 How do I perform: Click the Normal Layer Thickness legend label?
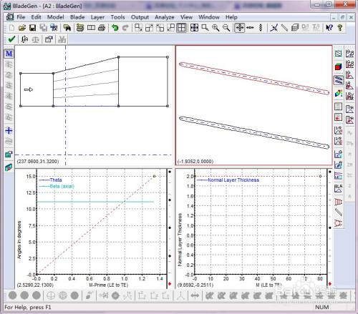[233, 180]
